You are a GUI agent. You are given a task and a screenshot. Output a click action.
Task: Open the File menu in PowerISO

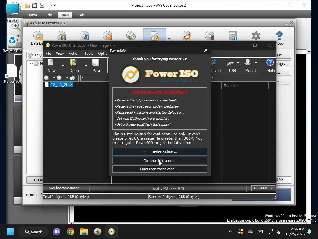(48, 54)
